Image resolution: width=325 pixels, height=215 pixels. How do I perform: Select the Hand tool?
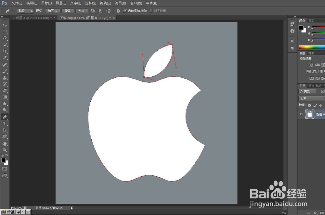pos(5,144)
